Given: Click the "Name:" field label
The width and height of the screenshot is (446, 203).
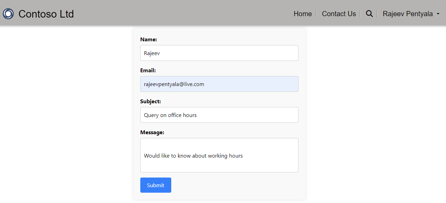Looking at the screenshot, I should (x=149, y=40).
